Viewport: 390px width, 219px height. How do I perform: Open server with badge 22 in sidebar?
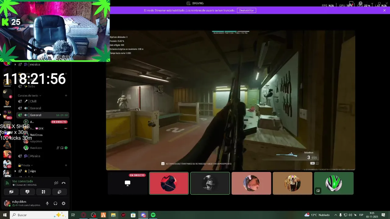point(7,164)
